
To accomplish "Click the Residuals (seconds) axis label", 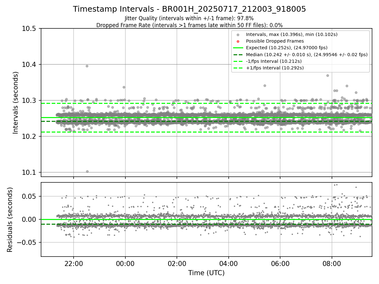I will click(x=10, y=220).
